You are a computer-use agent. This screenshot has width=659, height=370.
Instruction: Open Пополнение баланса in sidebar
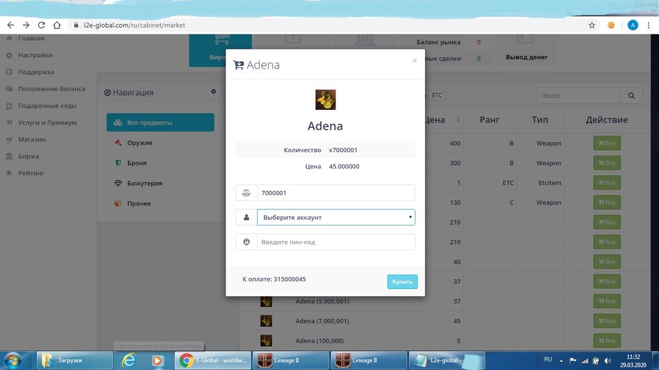point(51,89)
